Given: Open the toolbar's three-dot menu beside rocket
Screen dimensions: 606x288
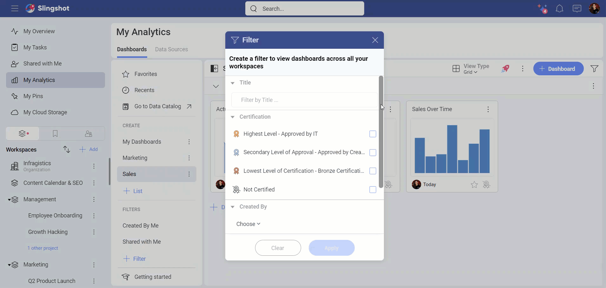Looking at the screenshot, I should [x=523, y=69].
